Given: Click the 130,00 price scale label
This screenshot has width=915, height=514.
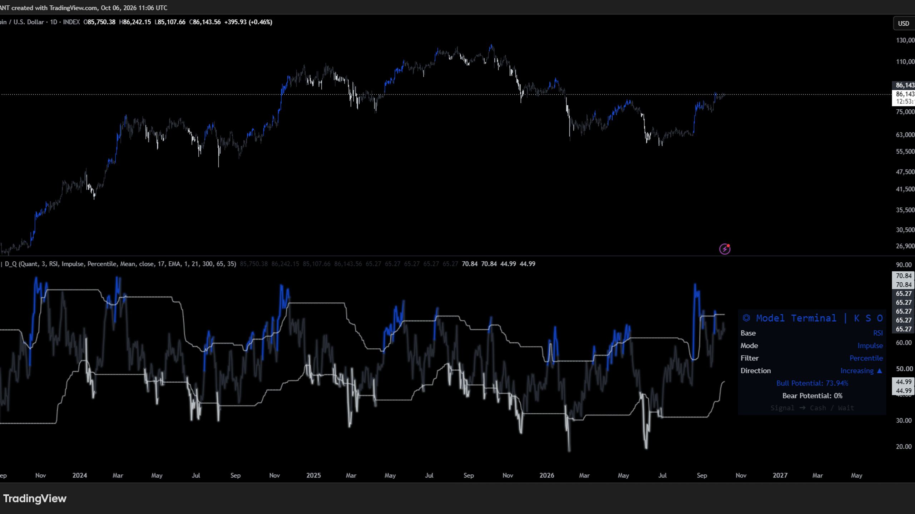Looking at the screenshot, I should [905, 40].
